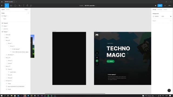Switch to the Prototype tab
The width and height of the screenshot is (173, 97).
tap(160, 10)
